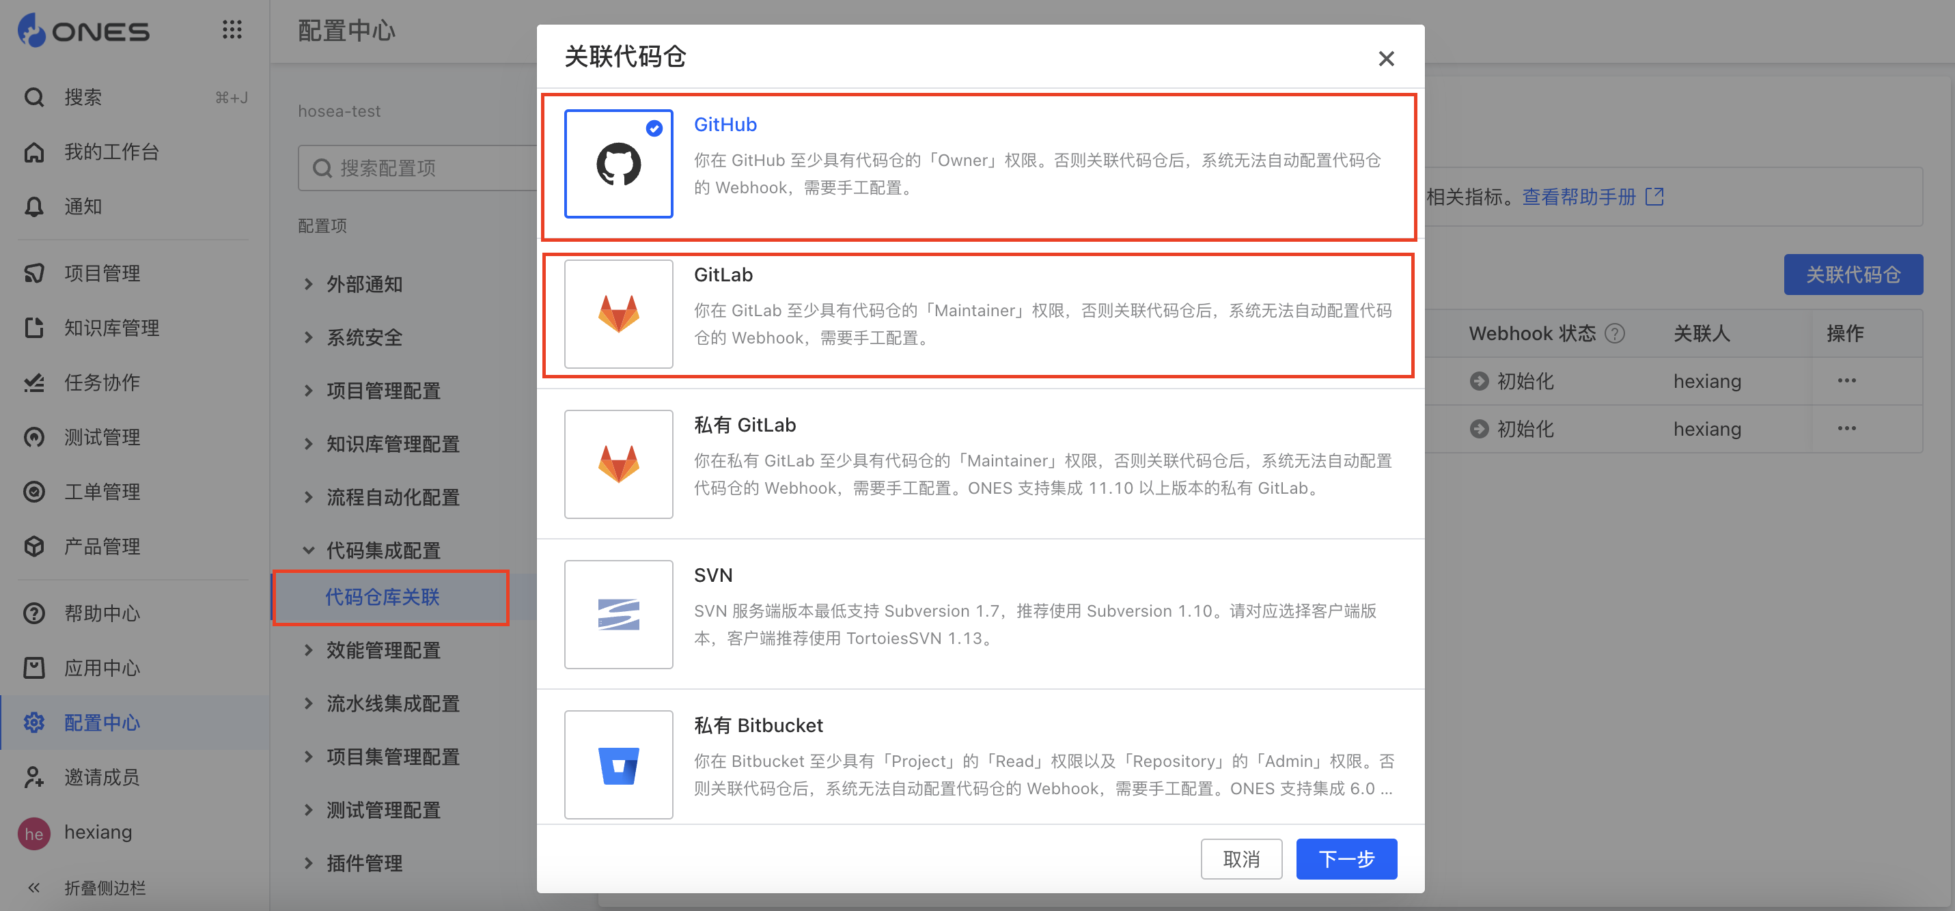
Task: Open 产品管理 cube icon in sidebar
Action: 34,546
